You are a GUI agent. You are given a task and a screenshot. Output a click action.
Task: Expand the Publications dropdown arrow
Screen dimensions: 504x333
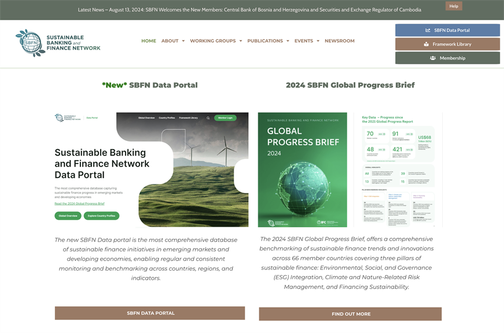(288, 41)
